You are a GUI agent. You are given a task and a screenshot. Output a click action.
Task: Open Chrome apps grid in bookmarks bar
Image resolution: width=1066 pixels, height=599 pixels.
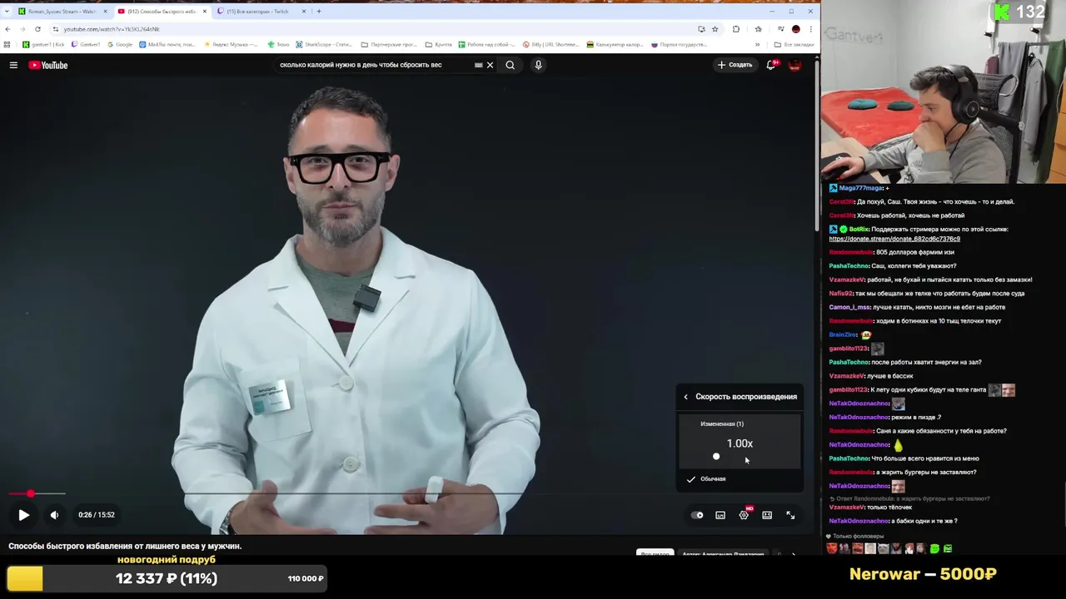pos(7,44)
